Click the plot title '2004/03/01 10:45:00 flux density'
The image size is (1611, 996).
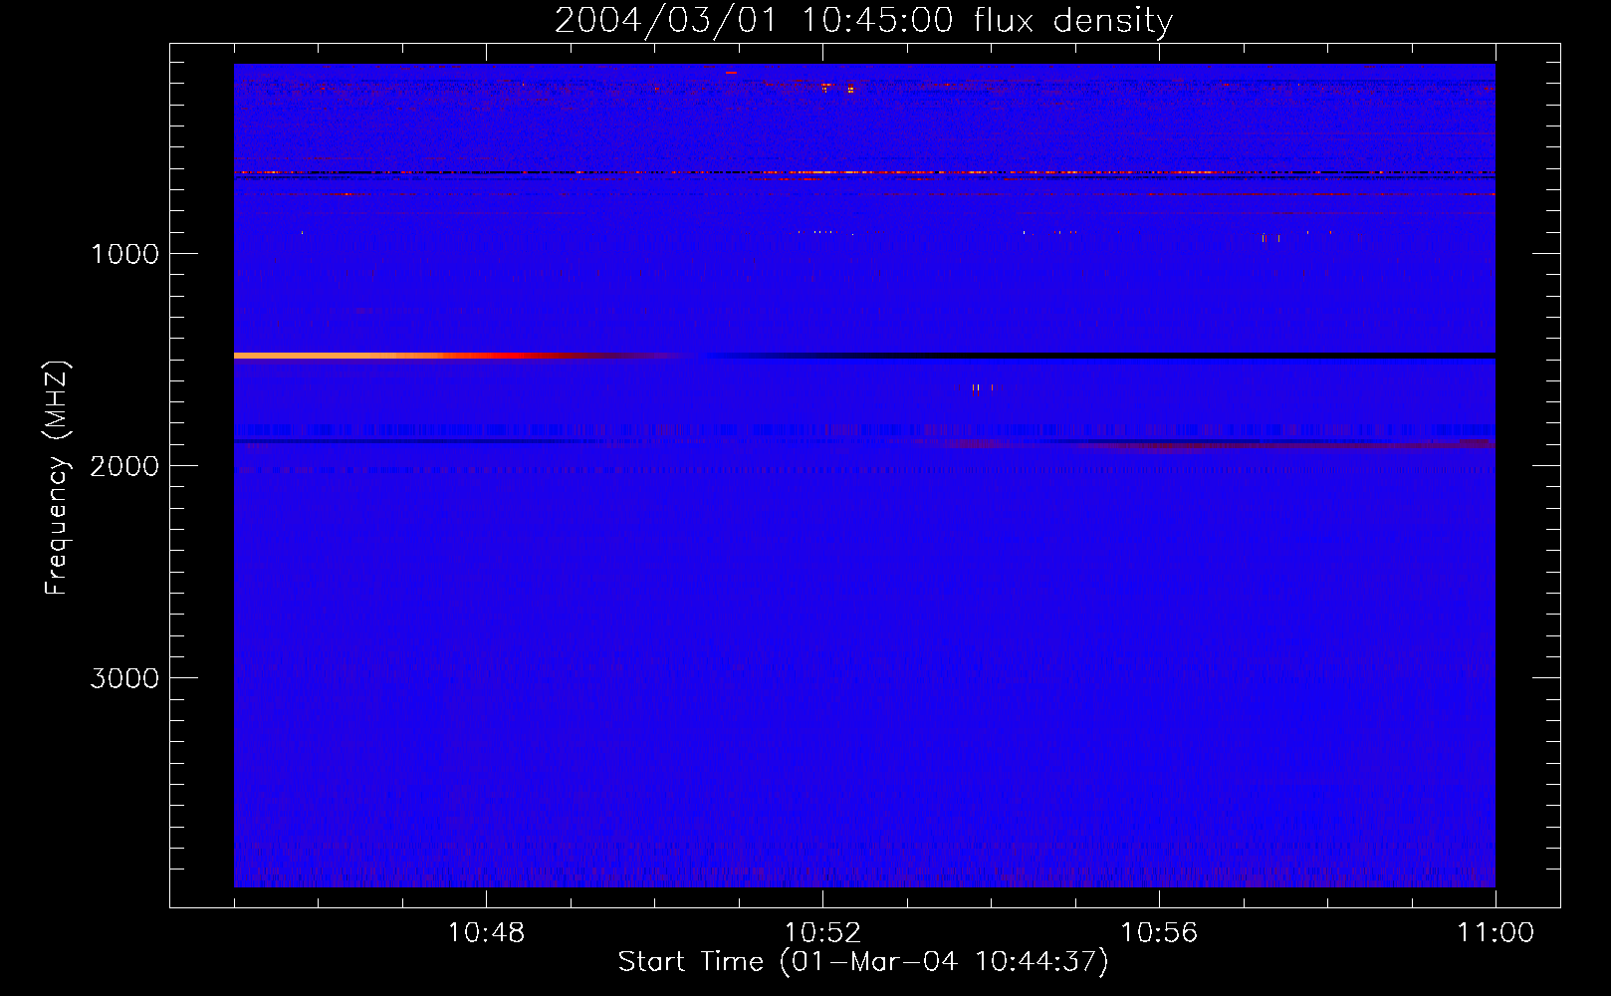click(x=863, y=20)
